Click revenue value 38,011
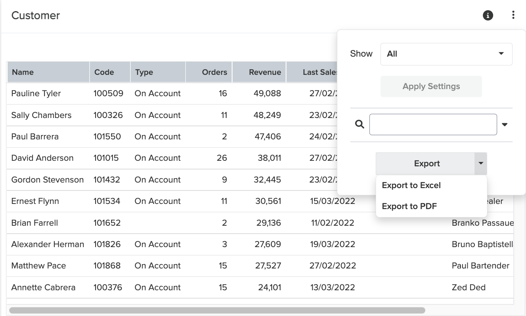The image size is (526, 316). 269,158
